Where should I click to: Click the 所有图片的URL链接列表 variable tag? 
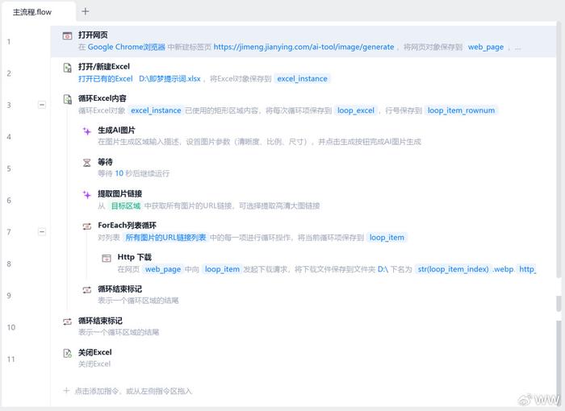[x=165, y=237]
